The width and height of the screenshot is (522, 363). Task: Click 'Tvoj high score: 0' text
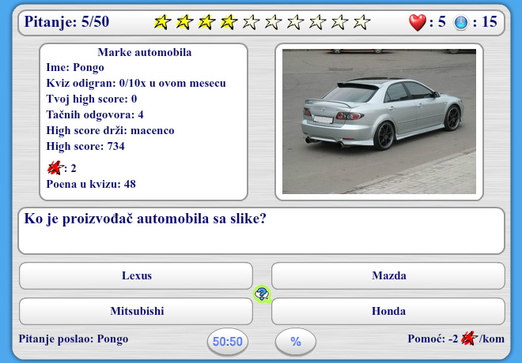(92, 99)
